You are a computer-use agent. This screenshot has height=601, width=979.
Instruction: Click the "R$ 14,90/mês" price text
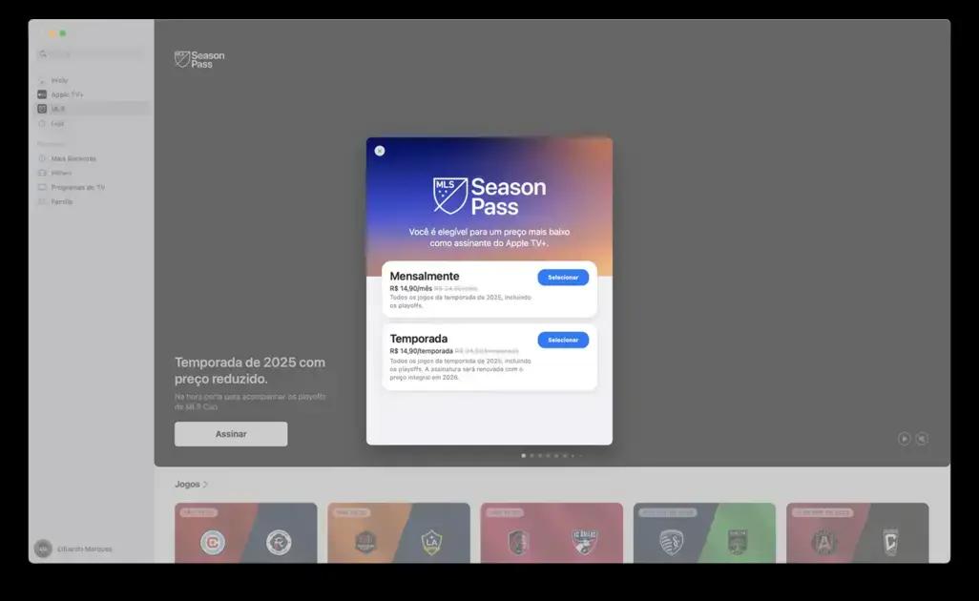pyautogui.click(x=411, y=288)
